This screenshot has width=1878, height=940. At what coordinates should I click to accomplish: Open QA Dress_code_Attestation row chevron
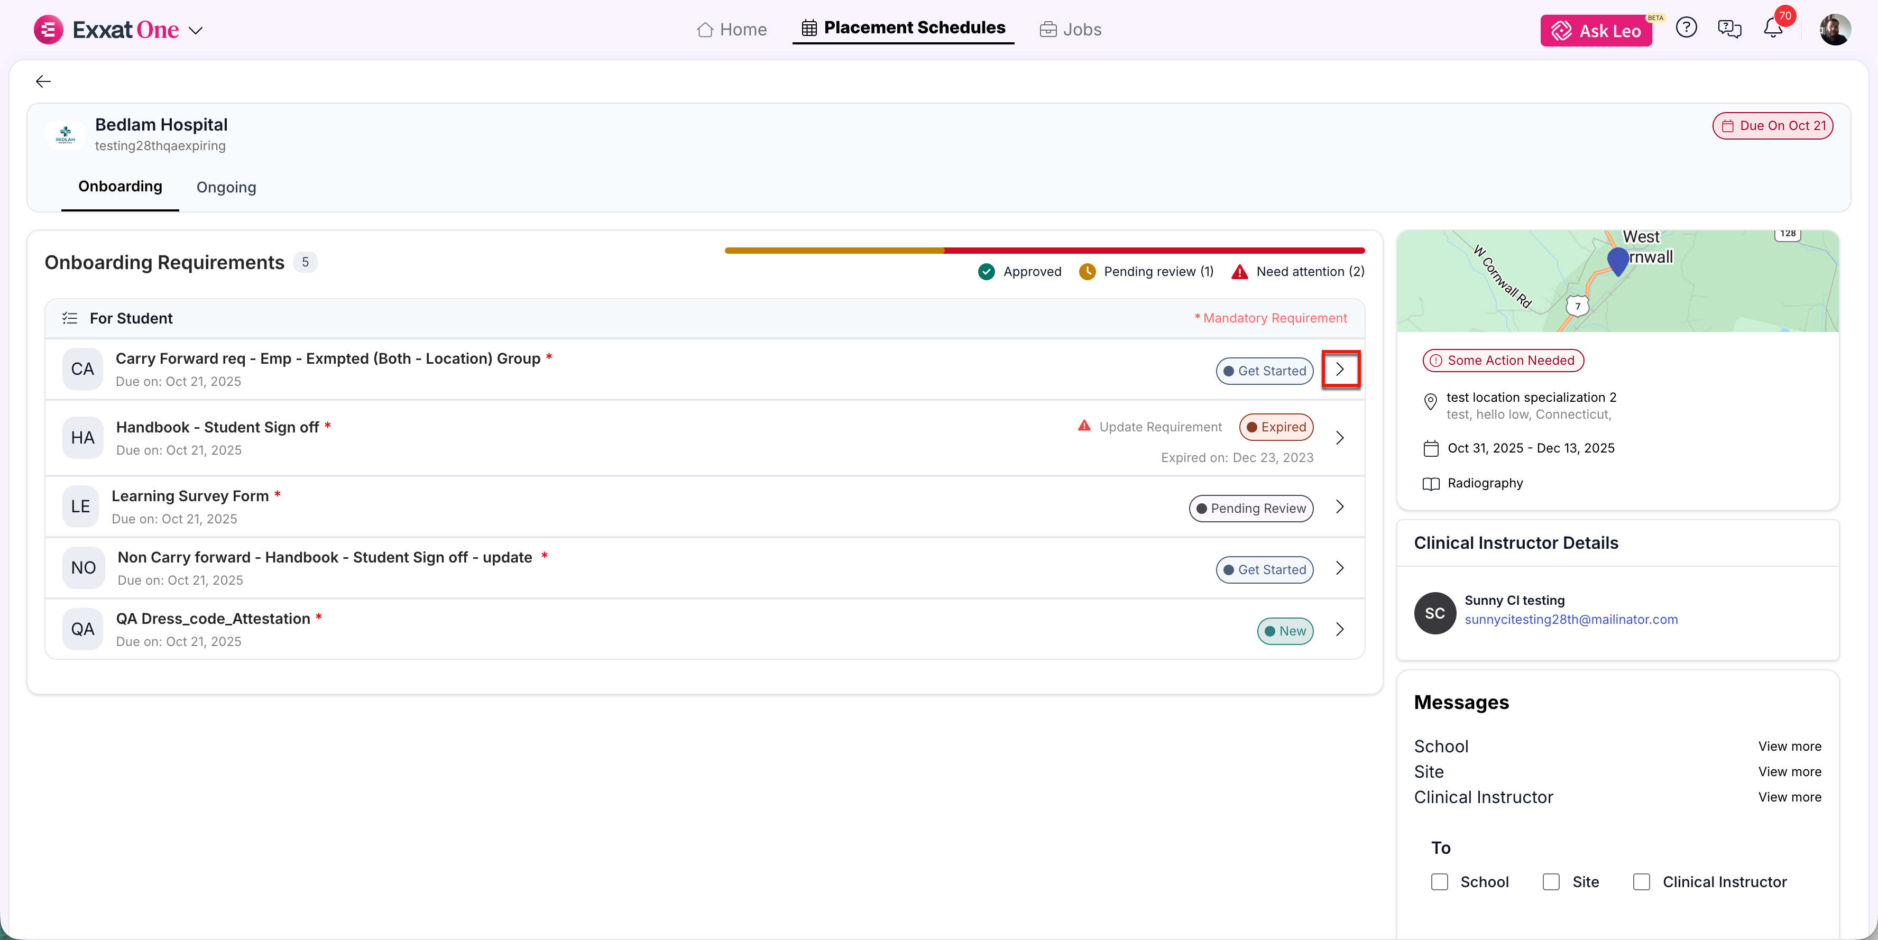click(x=1339, y=629)
